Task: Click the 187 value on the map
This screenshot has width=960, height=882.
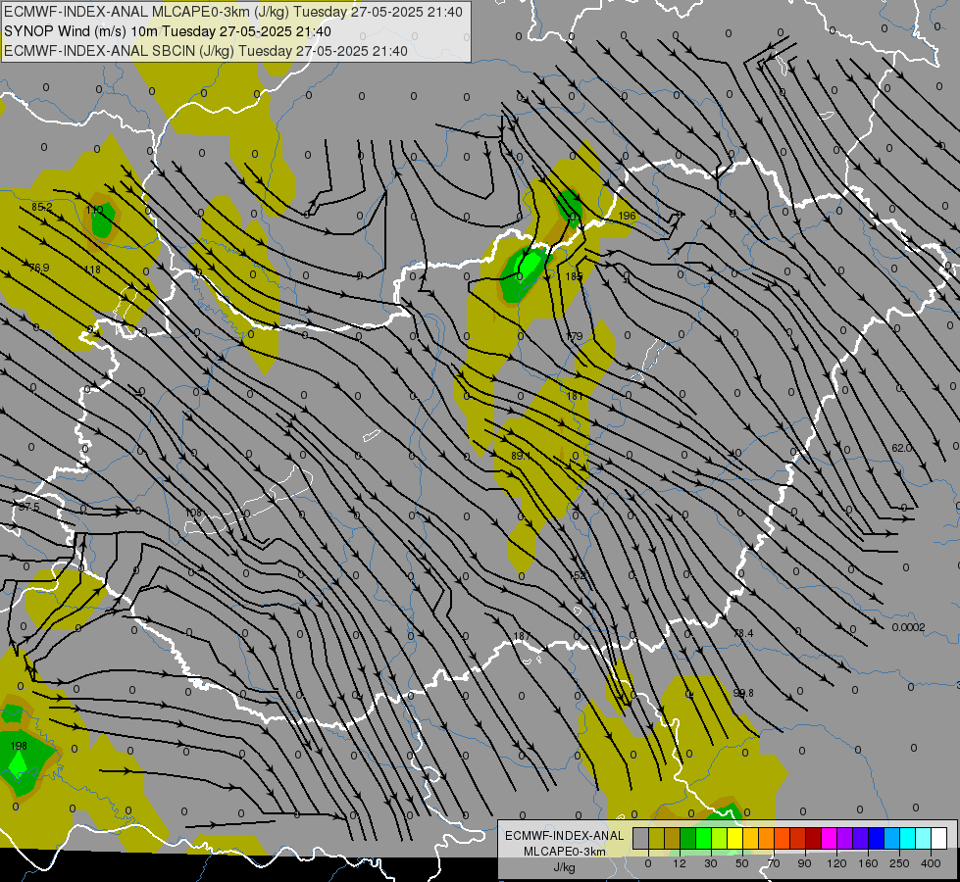Action: 522,637
